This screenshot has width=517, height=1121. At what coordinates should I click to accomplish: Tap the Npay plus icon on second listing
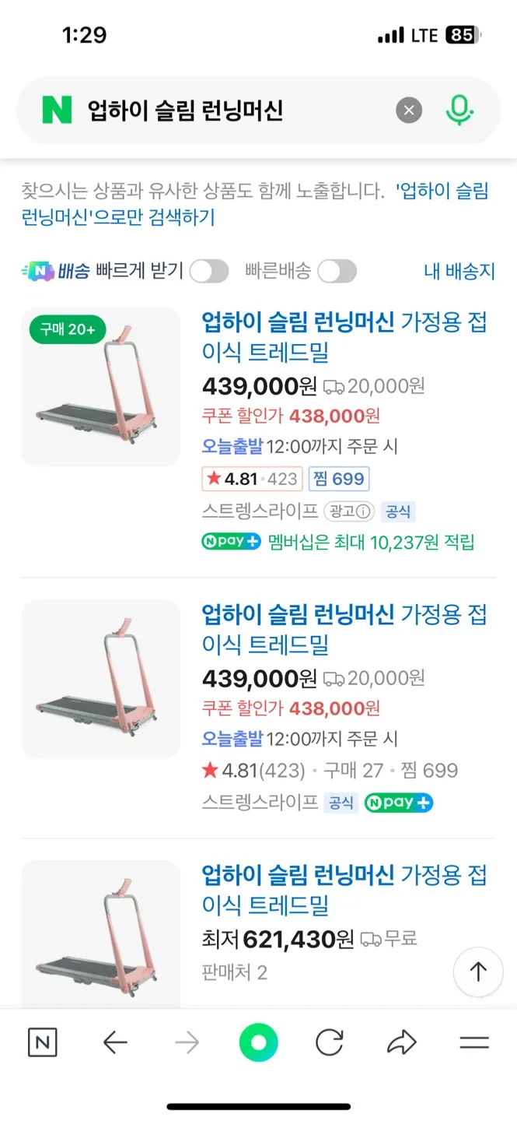click(x=398, y=803)
